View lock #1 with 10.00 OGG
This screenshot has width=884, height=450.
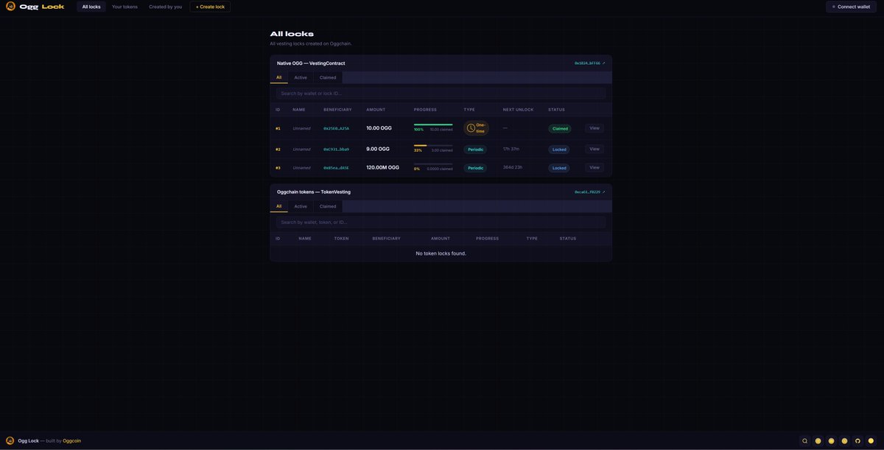(594, 128)
